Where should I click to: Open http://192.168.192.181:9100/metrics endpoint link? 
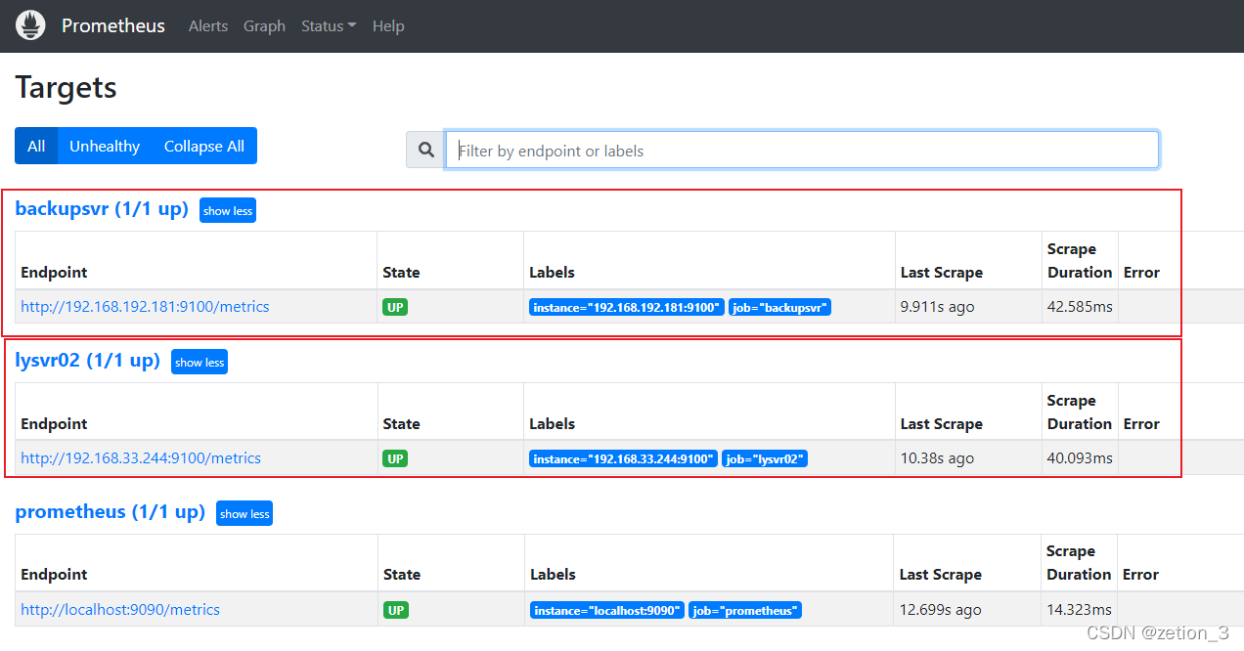point(145,307)
